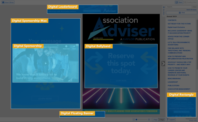Open the Issue Library

[8, 2]
